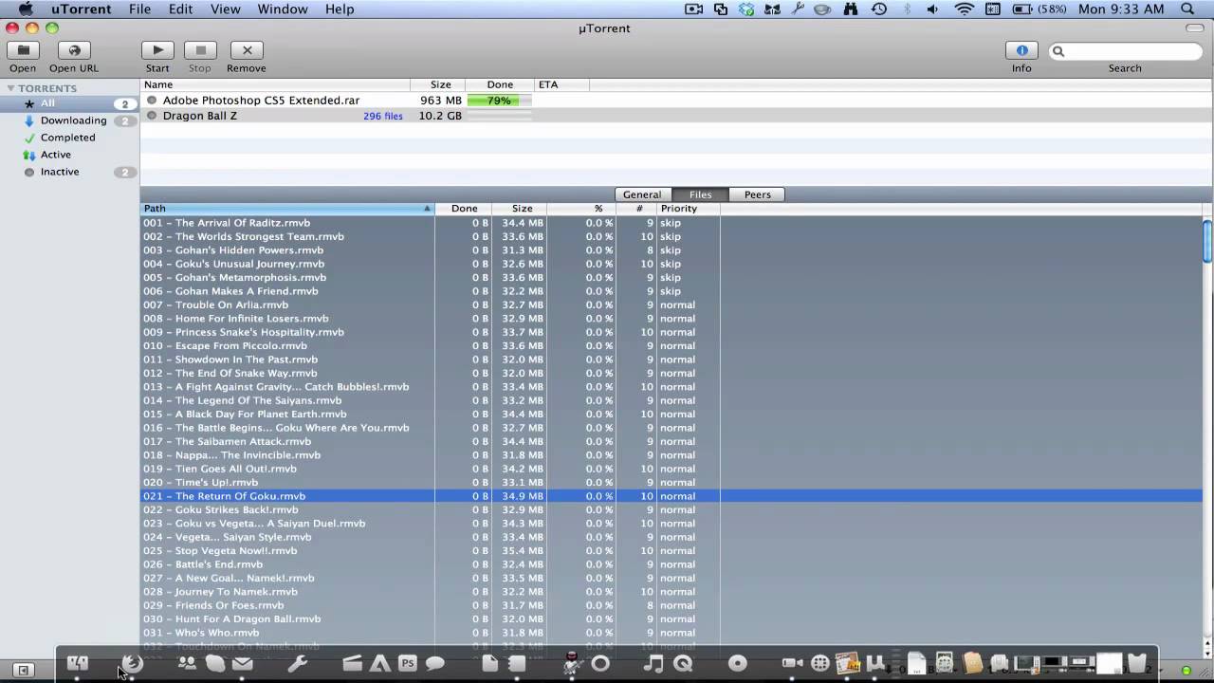Click the toolbar toggle pill in title bar
The width and height of the screenshot is (1214, 683).
click(x=1195, y=28)
